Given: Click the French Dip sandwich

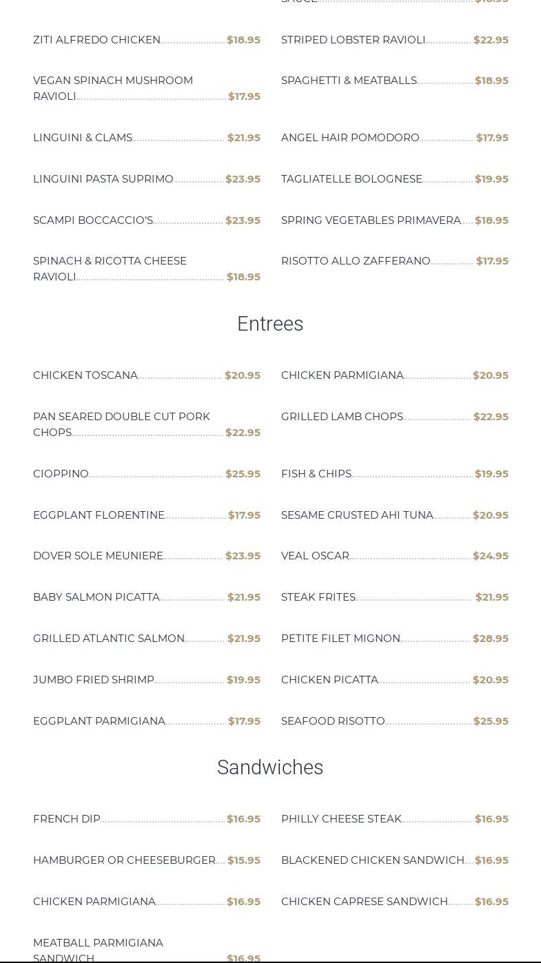Looking at the screenshot, I should tap(67, 819).
